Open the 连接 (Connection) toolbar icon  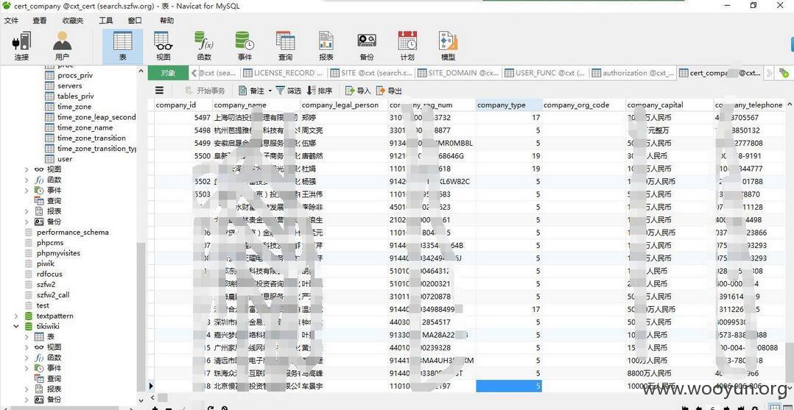(x=21, y=46)
